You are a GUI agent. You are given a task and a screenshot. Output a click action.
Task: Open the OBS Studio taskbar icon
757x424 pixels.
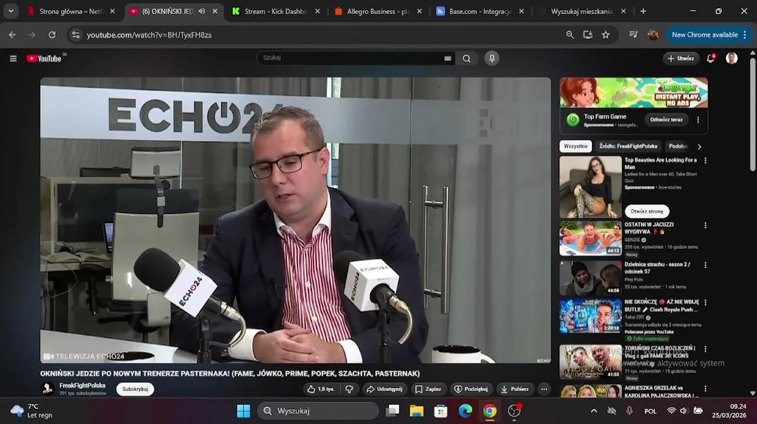tap(515, 410)
